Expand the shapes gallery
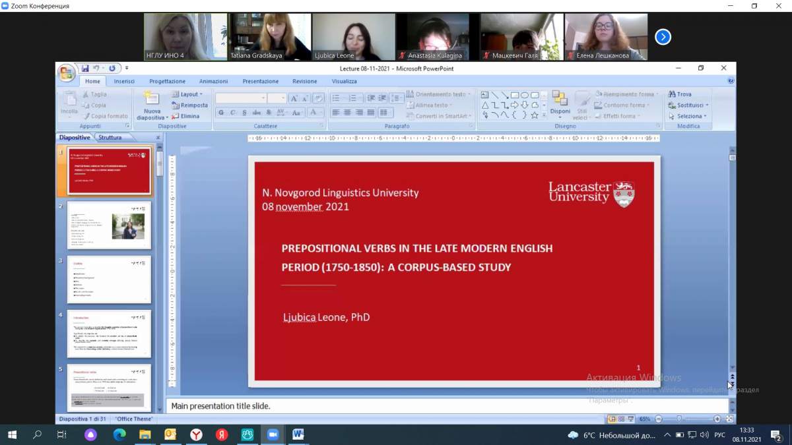 coord(544,116)
